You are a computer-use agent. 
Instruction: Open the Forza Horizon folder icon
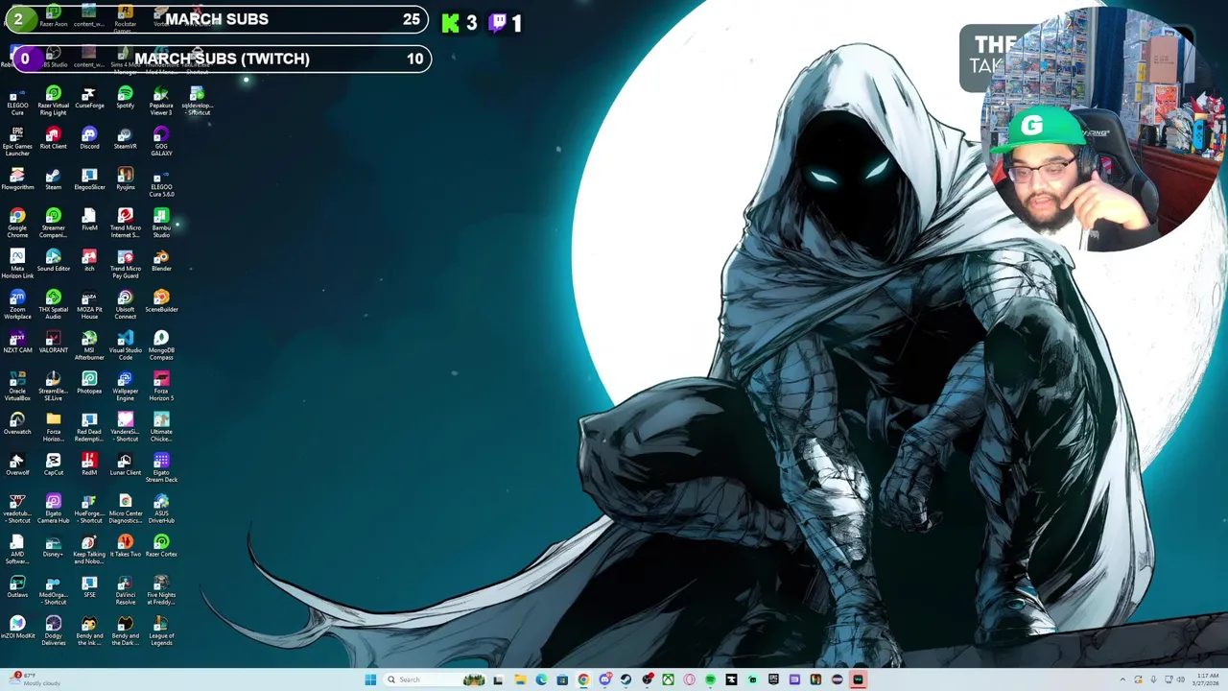point(54,428)
